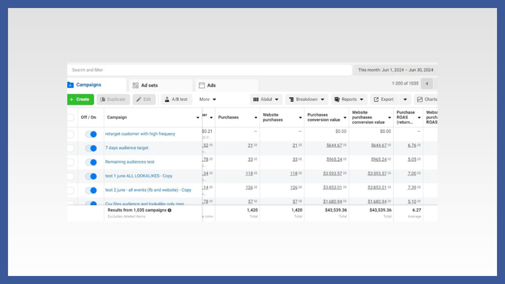Open the More menu
This screenshot has height=284, width=505.
click(207, 100)
